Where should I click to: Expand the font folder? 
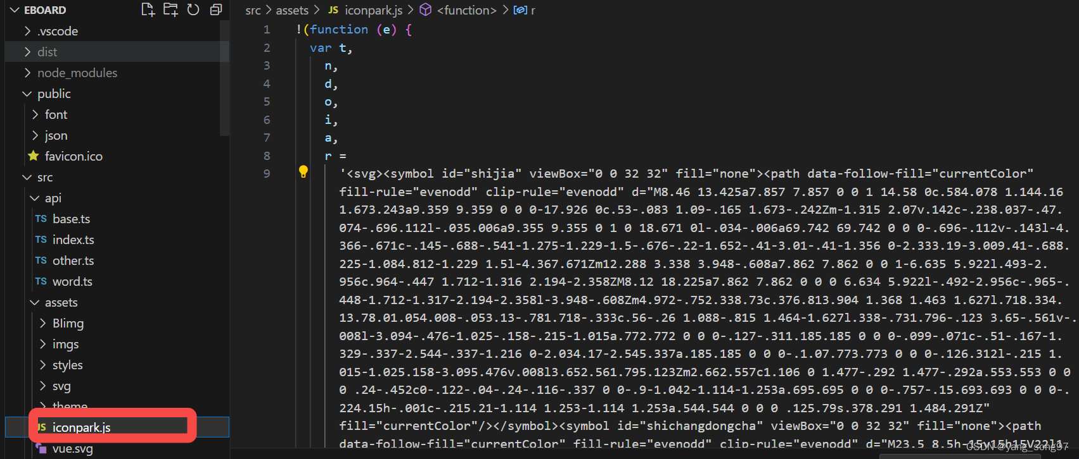(35, 114)
